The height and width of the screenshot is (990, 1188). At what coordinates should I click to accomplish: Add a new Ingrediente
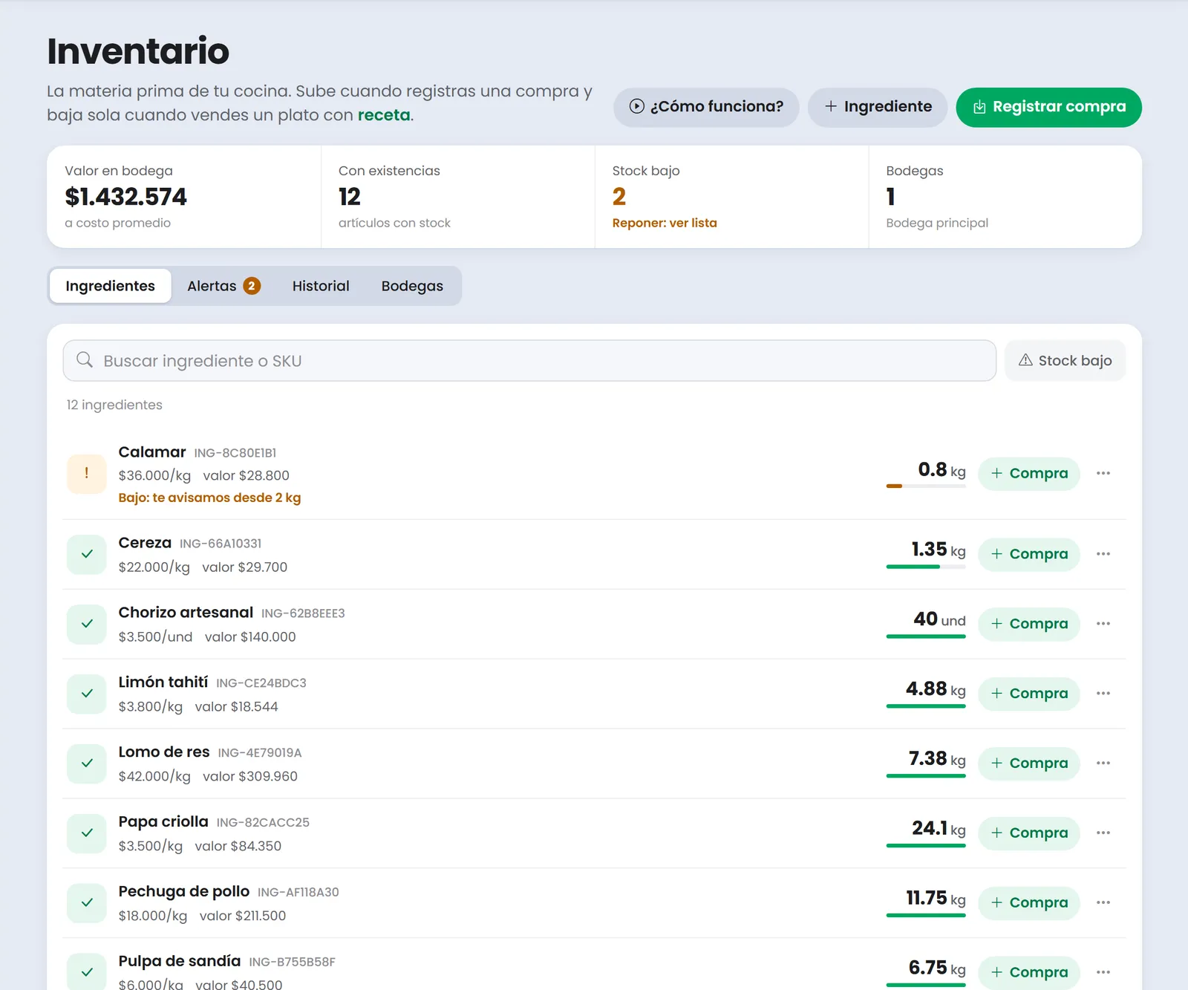[878, 107]
